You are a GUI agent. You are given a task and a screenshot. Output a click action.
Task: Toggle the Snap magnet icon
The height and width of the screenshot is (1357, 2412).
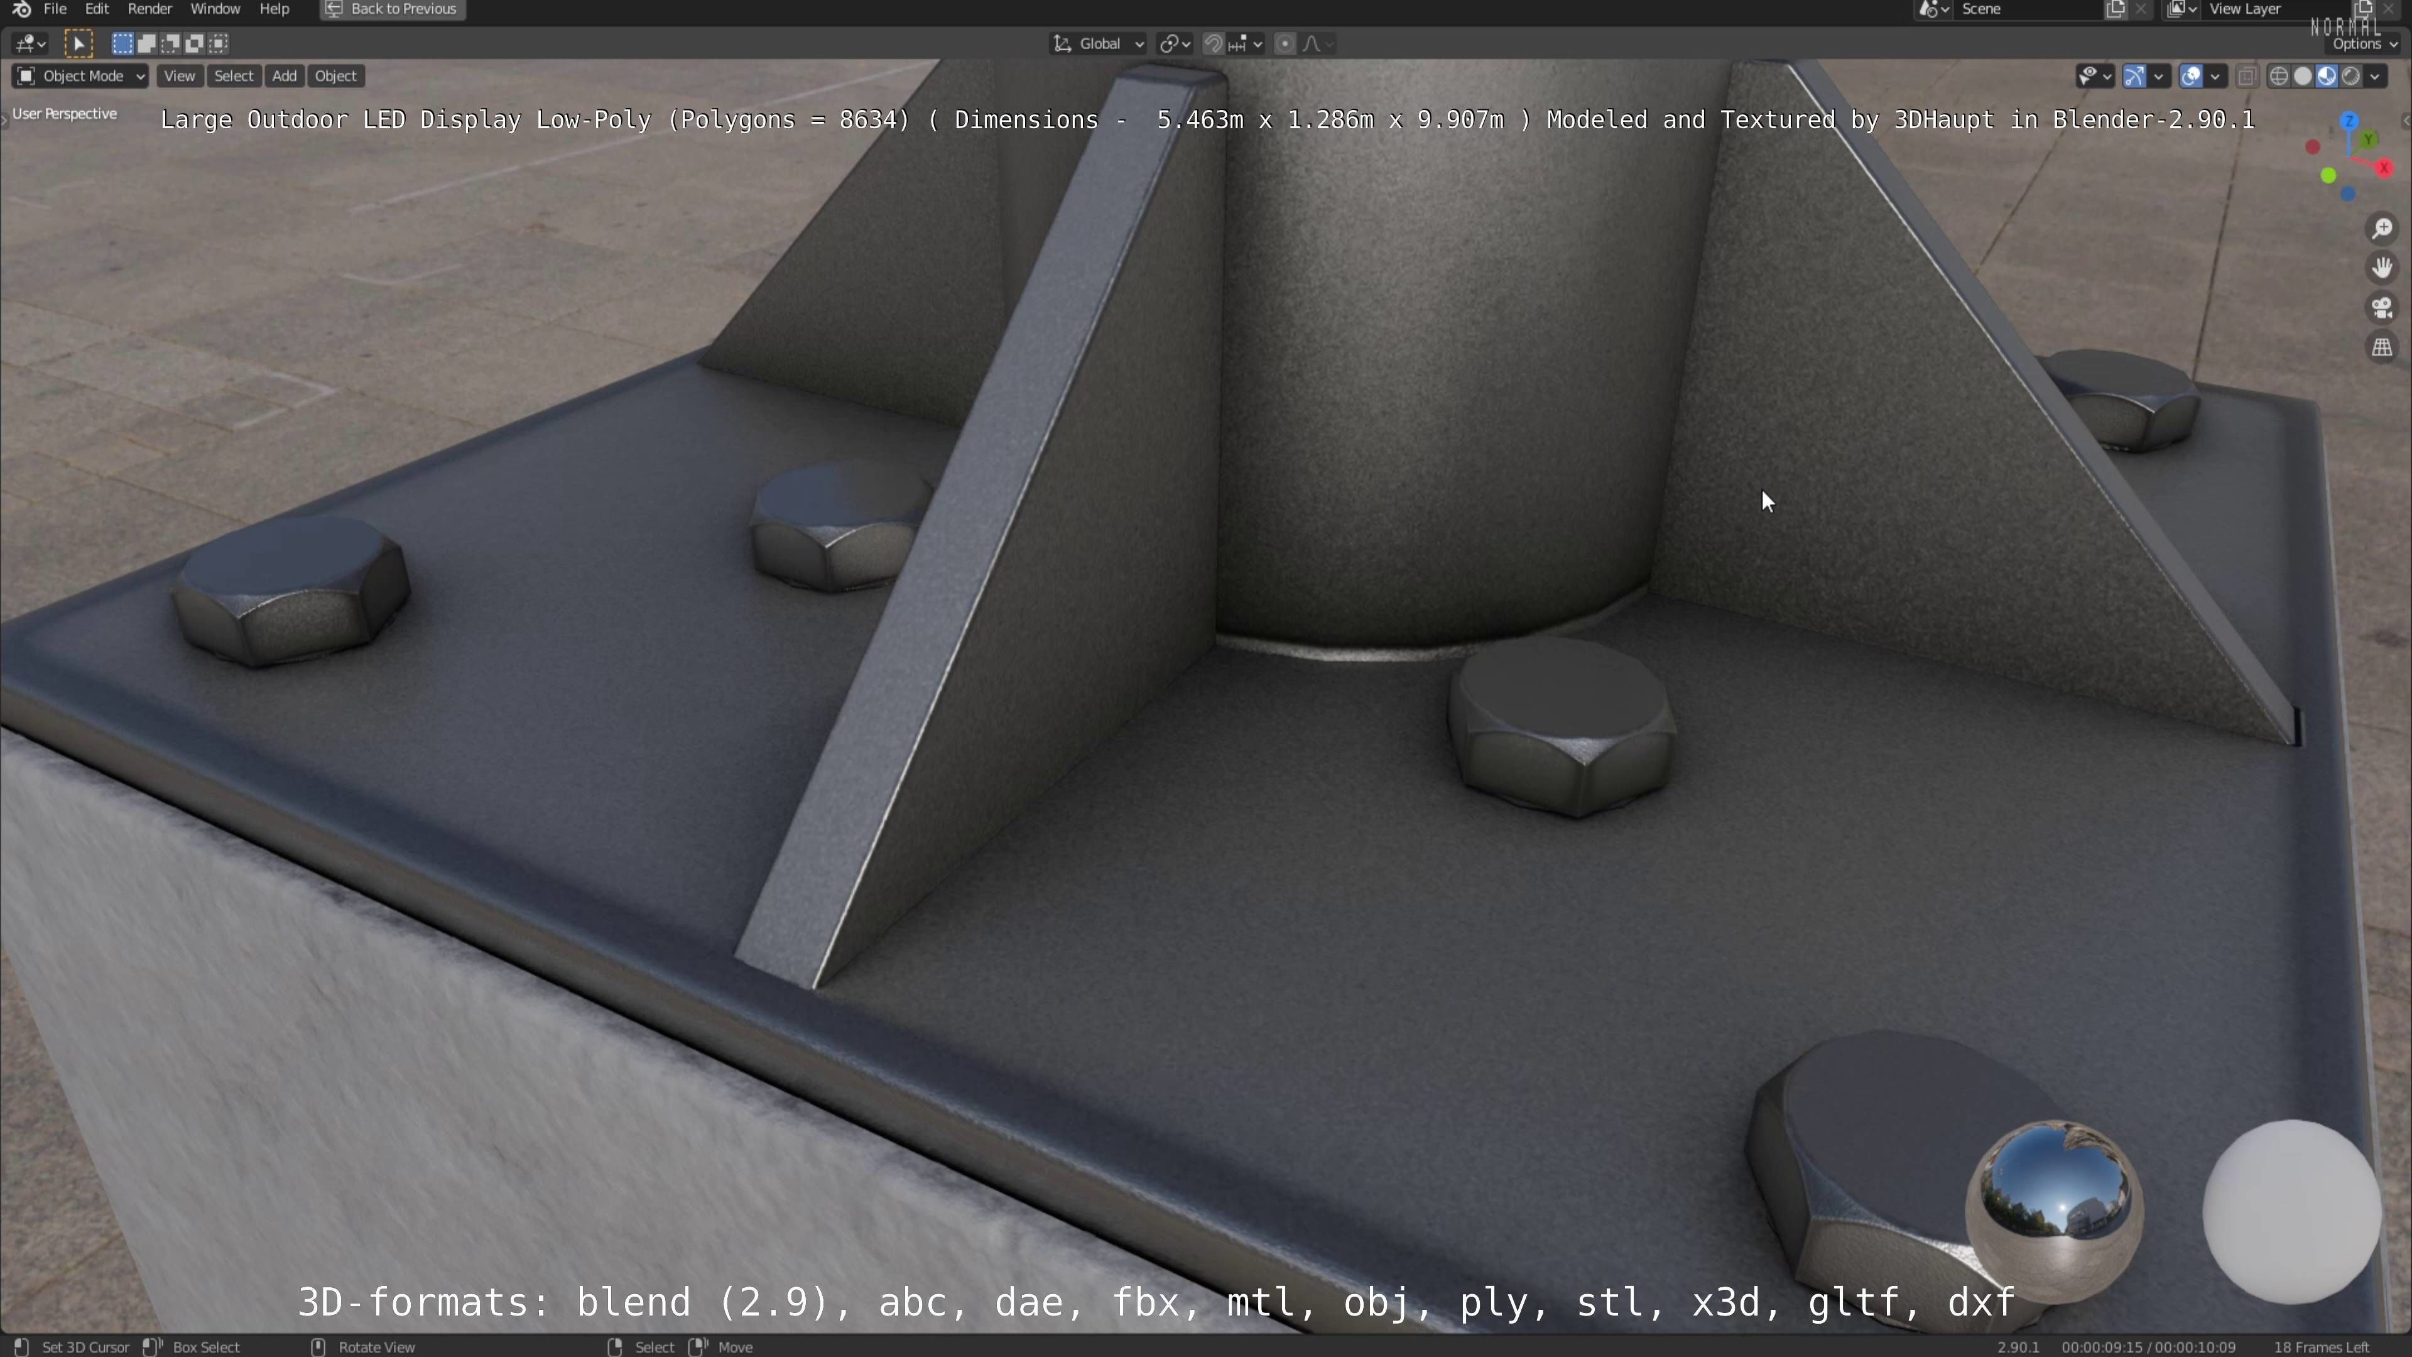click(x=1214, y=44)
